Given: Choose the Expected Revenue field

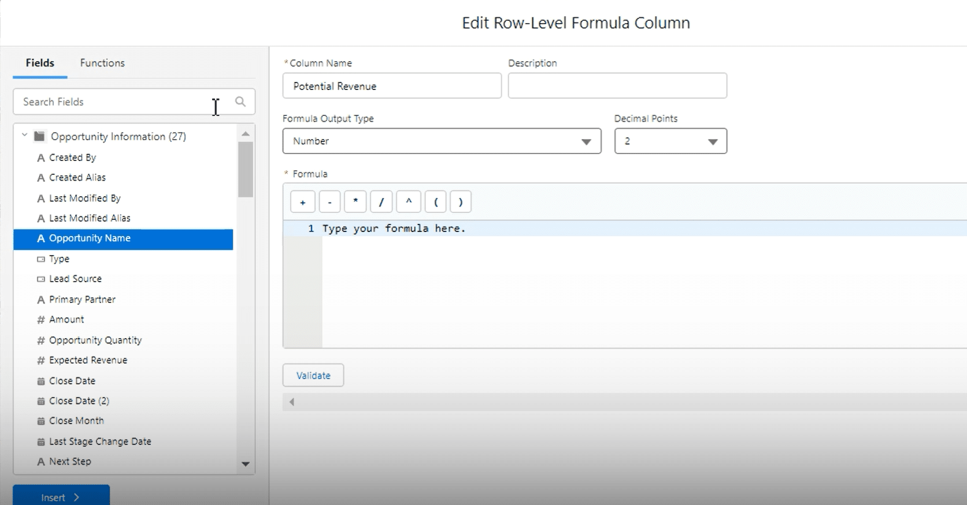Looking at the screenshot, I should [x=88, y=360].
